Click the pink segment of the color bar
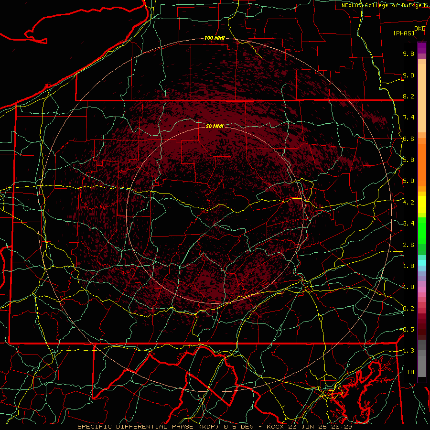430x430 pixels. [422, 290]
